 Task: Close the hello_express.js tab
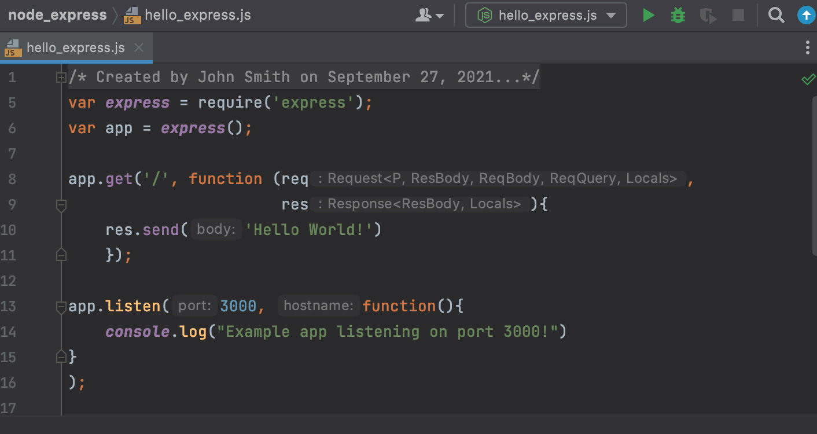pyautogui.click(x=138, y=48)
